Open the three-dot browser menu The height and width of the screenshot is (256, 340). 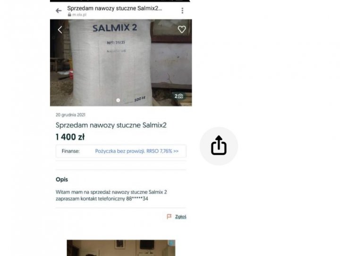182,11
